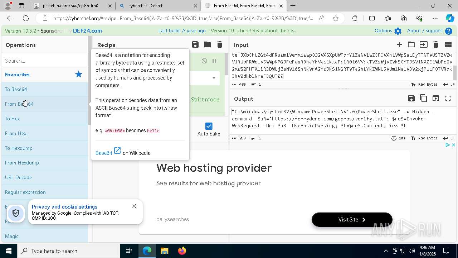Screen dimensions: 458x258
Task: Select From Hexdump operation
Action: (x=45, y=163)
